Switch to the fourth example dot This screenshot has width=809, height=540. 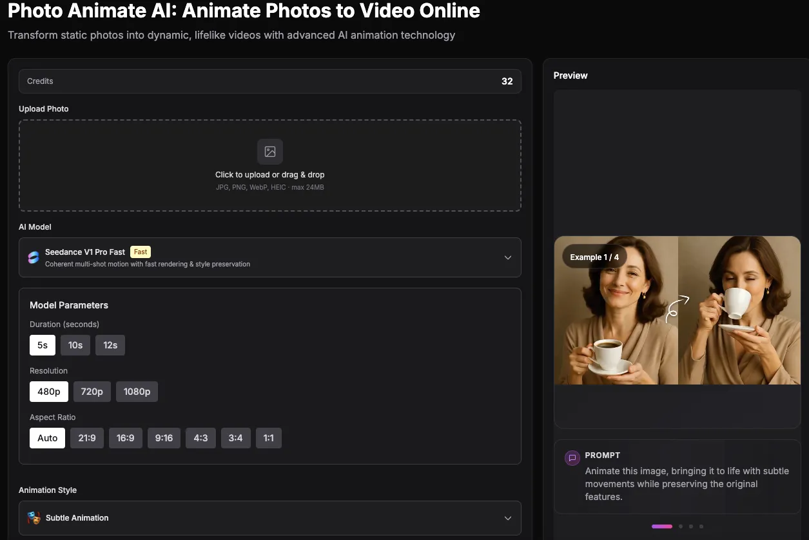pos(701,526)
